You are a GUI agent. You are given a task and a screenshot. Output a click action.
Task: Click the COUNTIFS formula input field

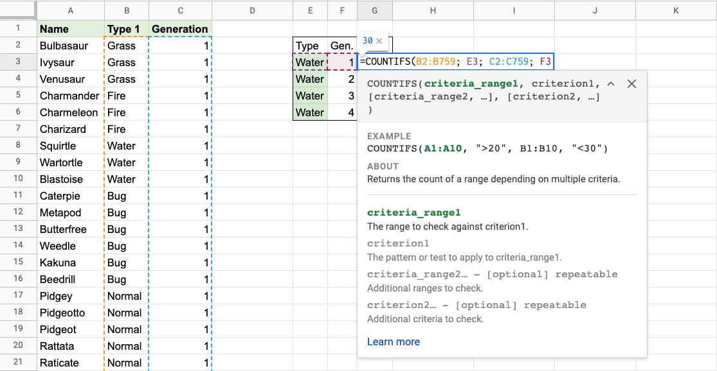(x=455, y=62)
